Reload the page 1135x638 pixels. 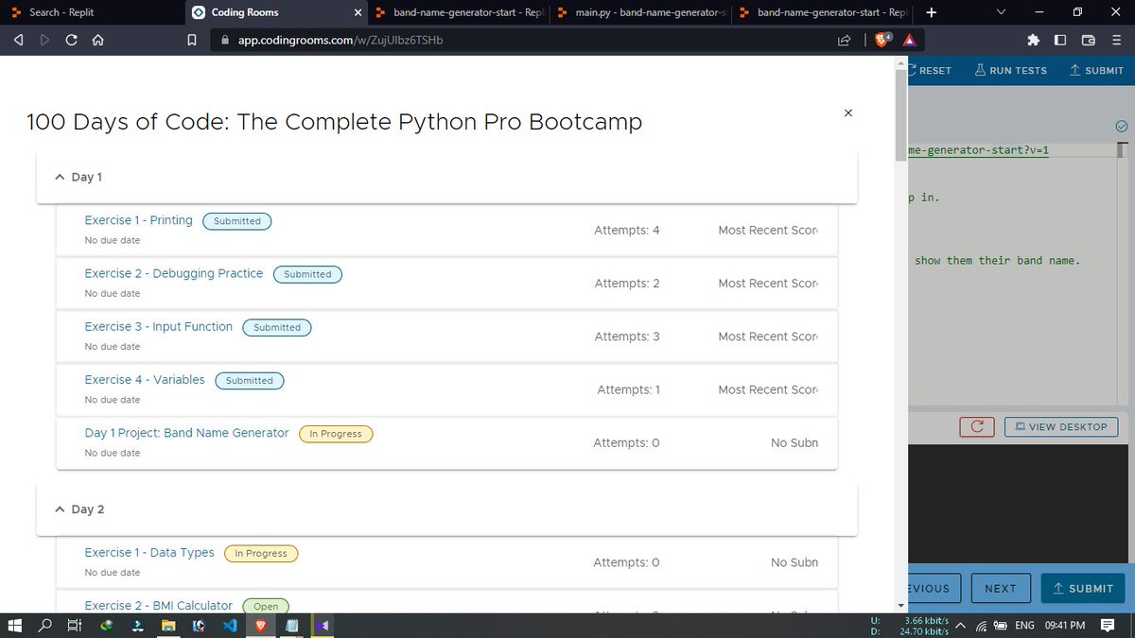(x=72, y=41)
